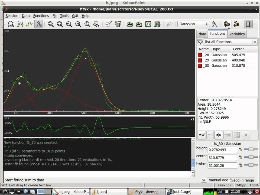Click the red swatch of _28
This screenshot has height=195, width=260.
click(200, 55)
